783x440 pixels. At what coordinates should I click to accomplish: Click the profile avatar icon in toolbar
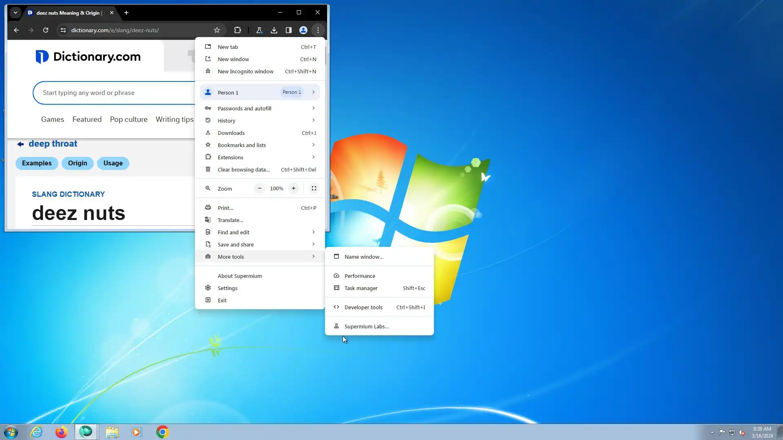(303, 30)
